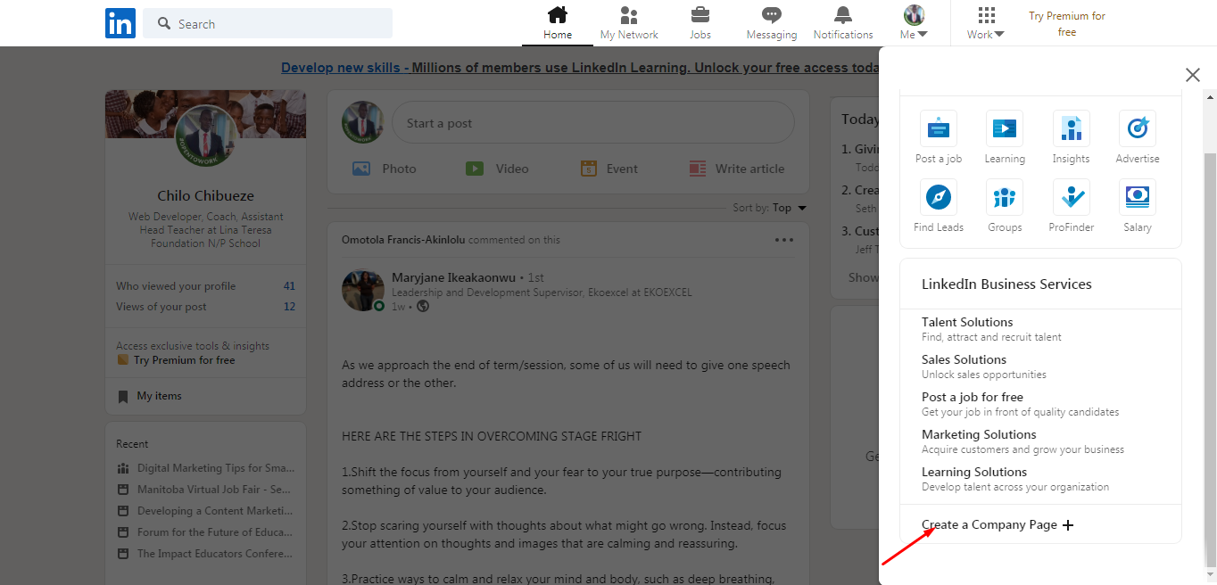Open Maryjane Ikeakaonwu's profile name
This screenshot has width=1217, height=585.
point(453,277)
